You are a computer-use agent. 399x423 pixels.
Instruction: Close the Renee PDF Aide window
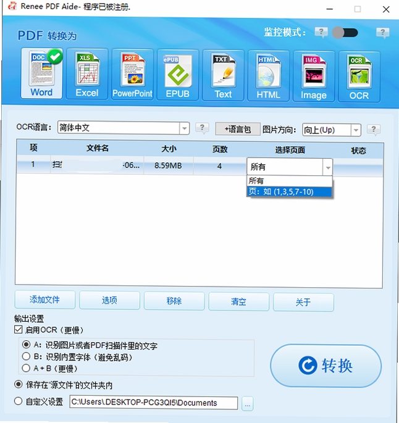point(386,9)
